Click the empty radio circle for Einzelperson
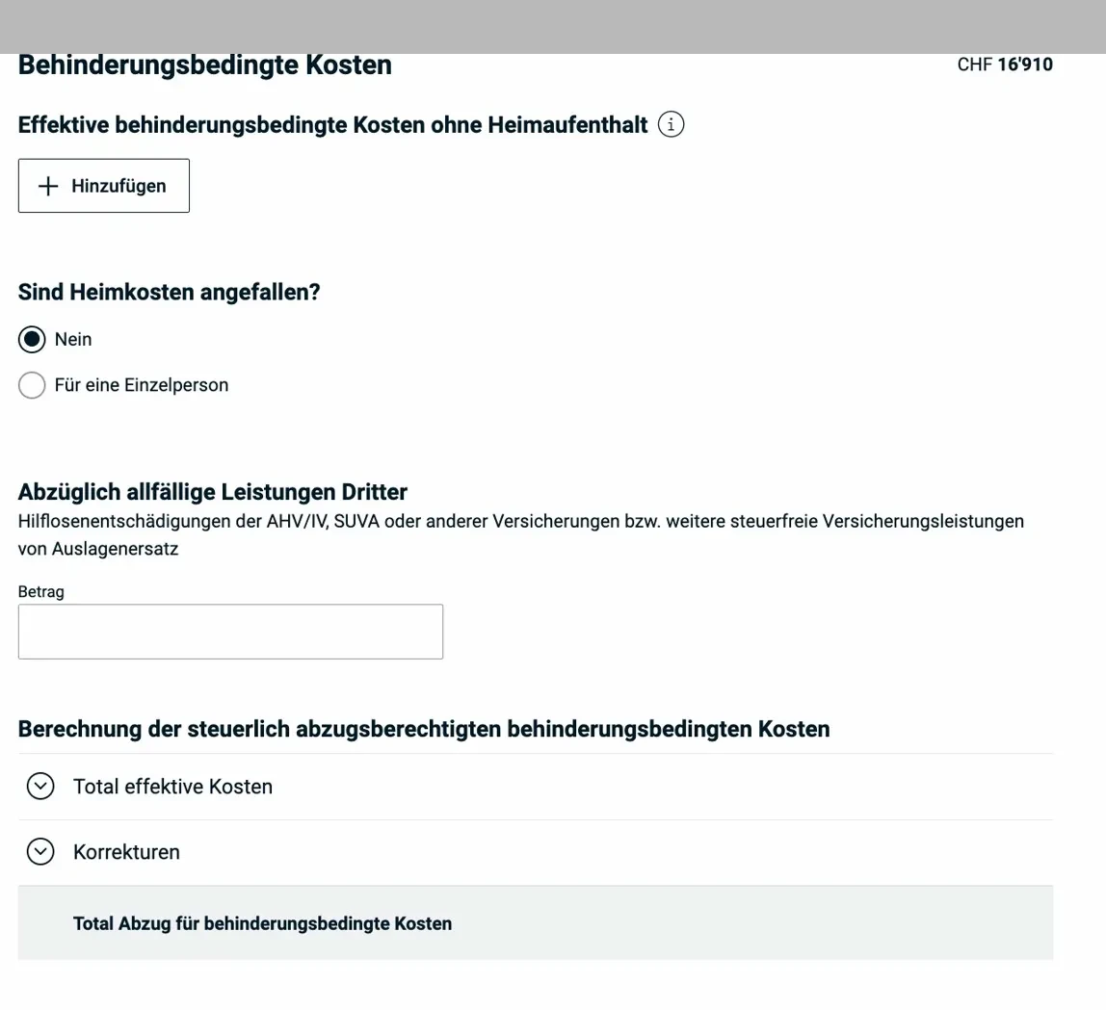The width and height of the screenshot is (1106, 1010). click(31, 384)
